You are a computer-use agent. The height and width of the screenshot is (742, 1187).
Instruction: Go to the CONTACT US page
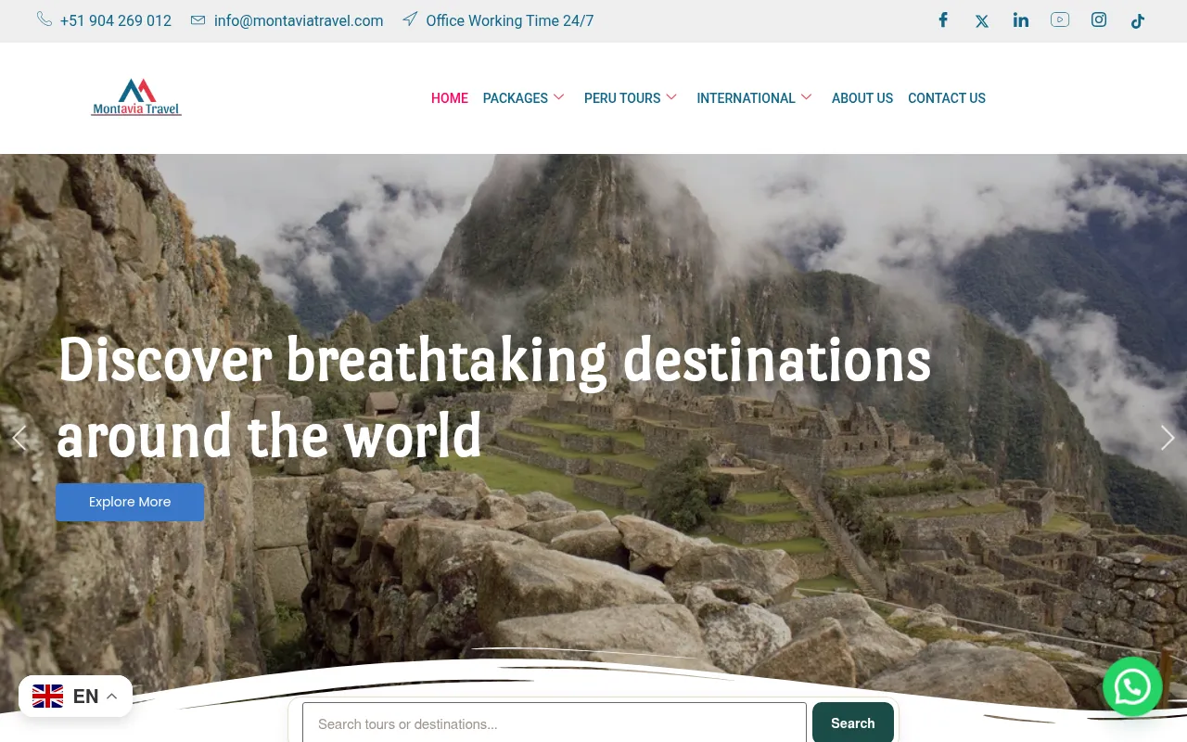[947, 98]
